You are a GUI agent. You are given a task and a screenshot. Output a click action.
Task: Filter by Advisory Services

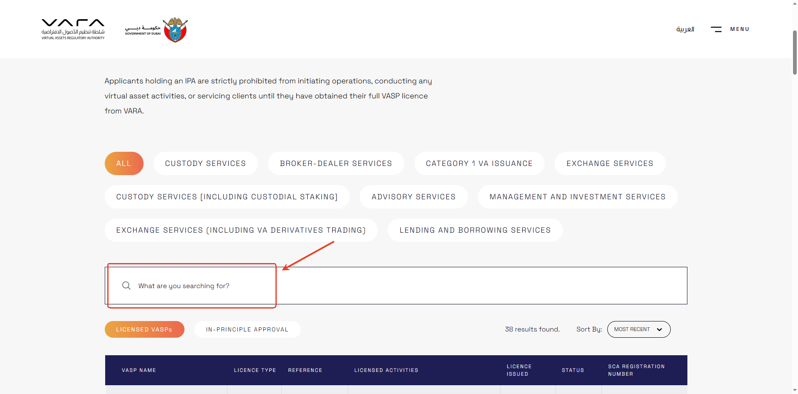[x=413, y=197]
